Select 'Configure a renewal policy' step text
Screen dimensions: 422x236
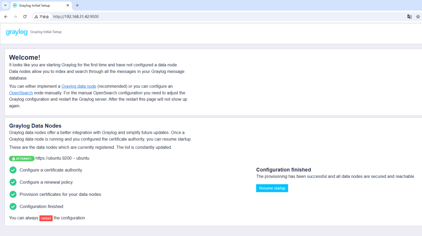46,182
